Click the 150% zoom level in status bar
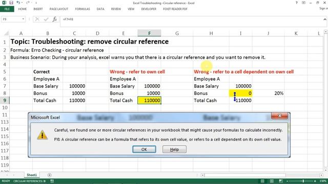This screenshot has height=184, width=328. tap(323, 181)
